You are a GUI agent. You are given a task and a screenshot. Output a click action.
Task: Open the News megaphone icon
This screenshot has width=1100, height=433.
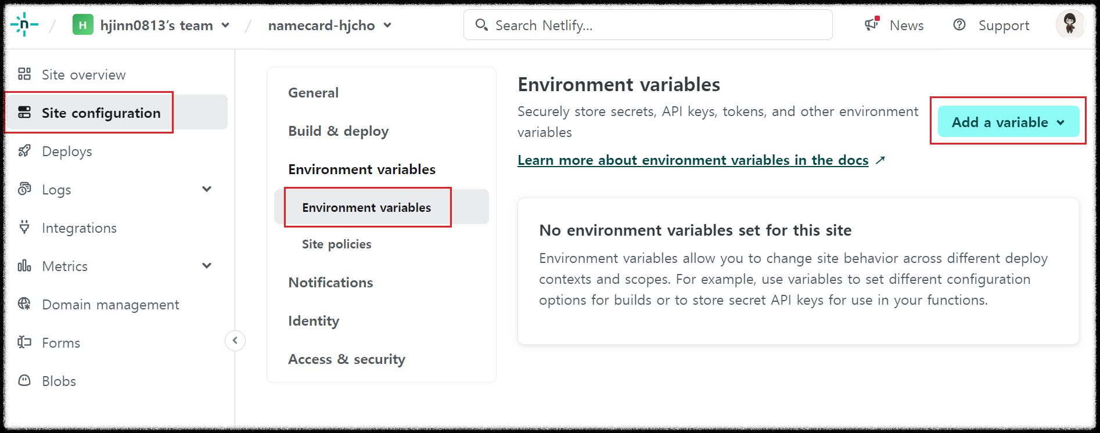(x=871, y=24)
